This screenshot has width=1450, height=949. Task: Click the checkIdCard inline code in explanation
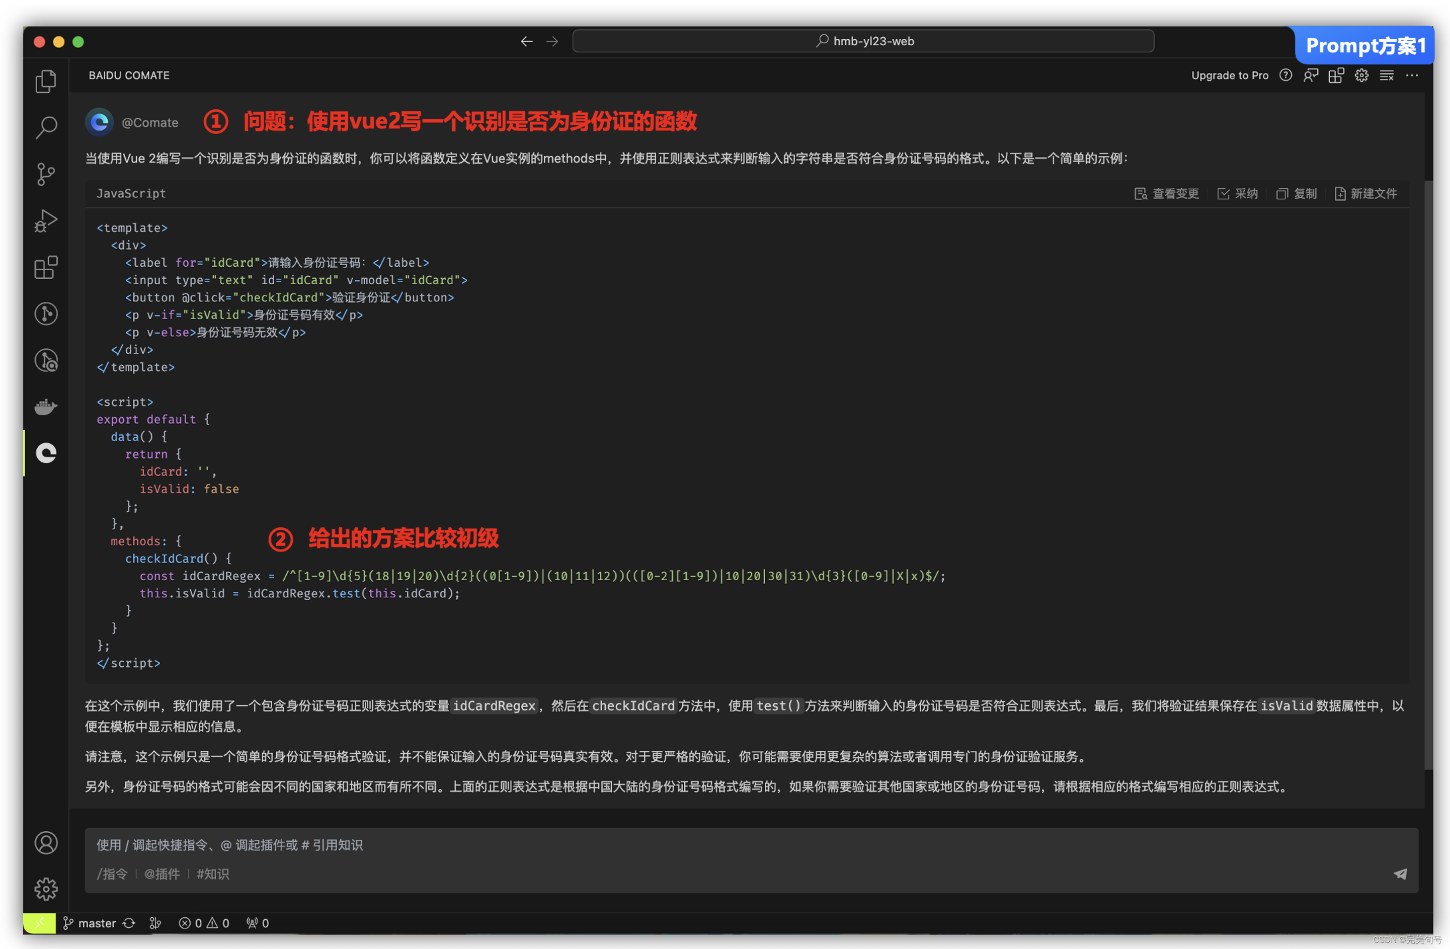click(x=633, y=706)
